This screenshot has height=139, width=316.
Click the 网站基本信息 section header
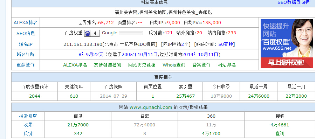[154, 2]
